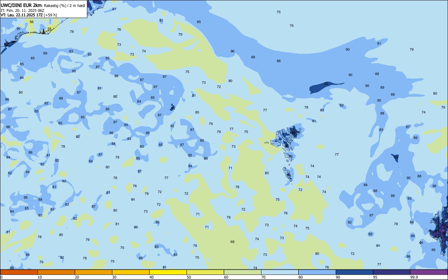Click the "30" legend tick label
Viewport: 448px width, 280px height.
pos(114,277)
